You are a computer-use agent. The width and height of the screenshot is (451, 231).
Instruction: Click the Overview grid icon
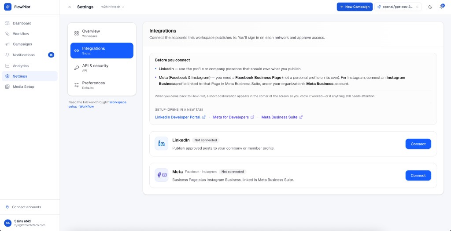tap(77, 33)
